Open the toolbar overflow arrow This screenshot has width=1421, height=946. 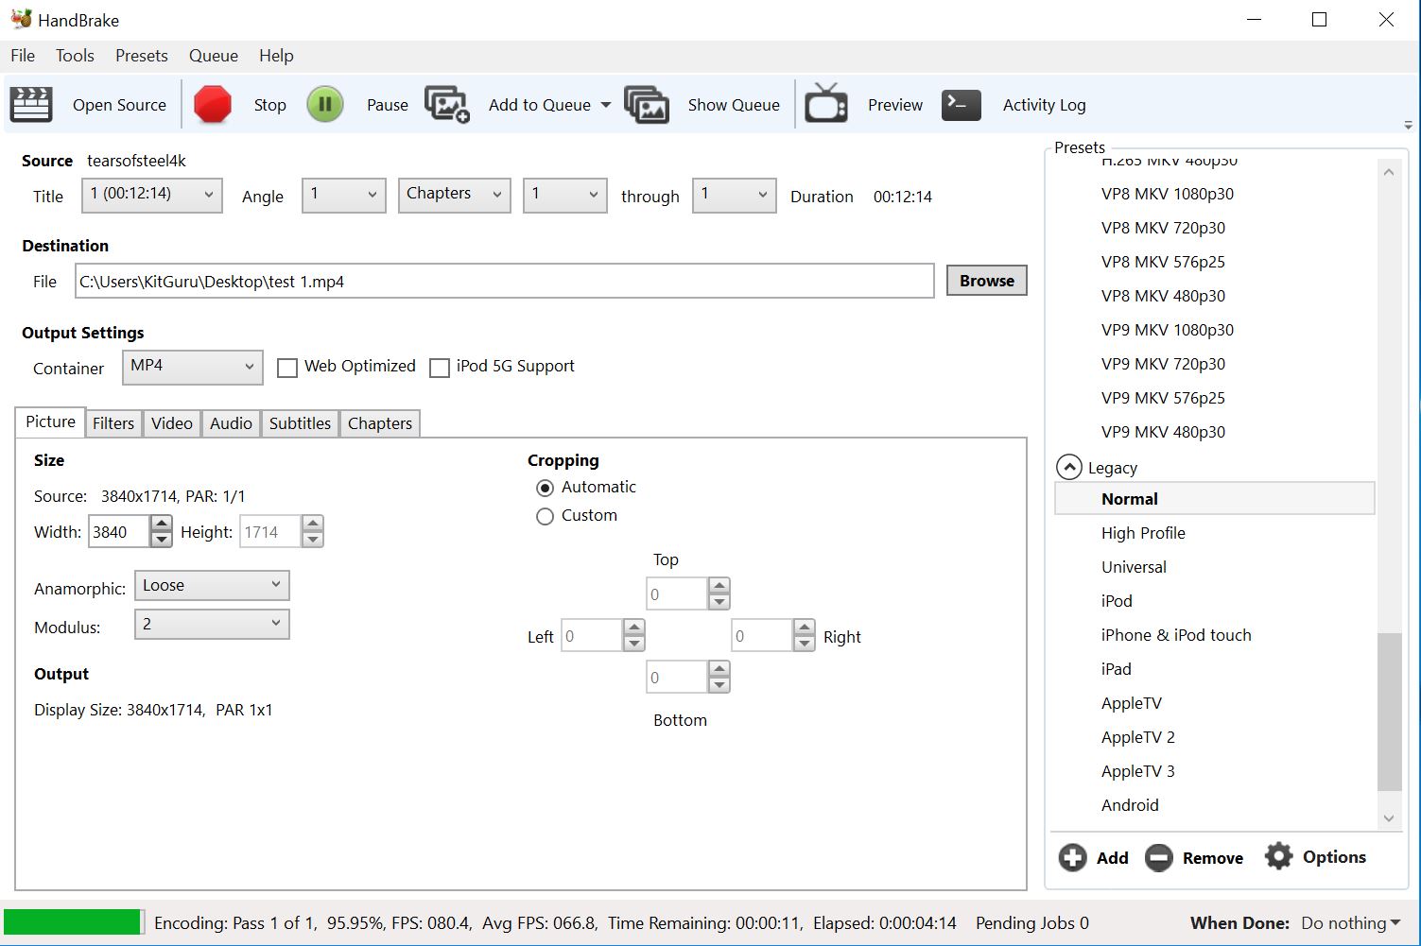coord(1408,125)
